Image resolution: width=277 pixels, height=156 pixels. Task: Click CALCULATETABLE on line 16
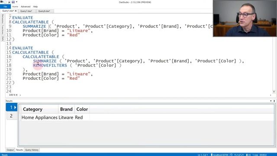coord(41,57)
